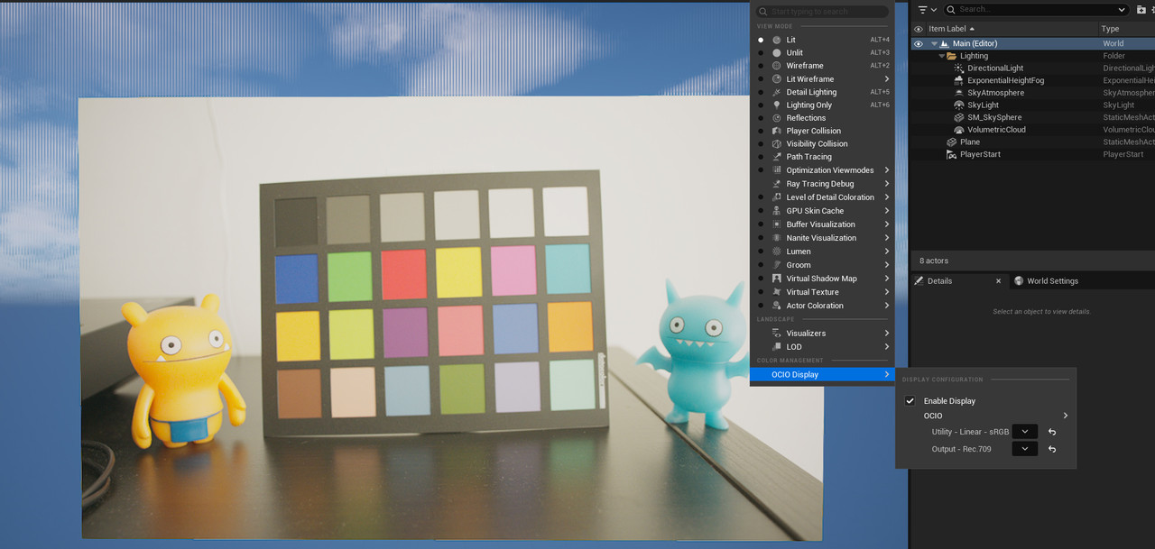Screen dimensions: 1155x549
Task: Click the yellow swatch in chart's second row
Action: point(458,272)
